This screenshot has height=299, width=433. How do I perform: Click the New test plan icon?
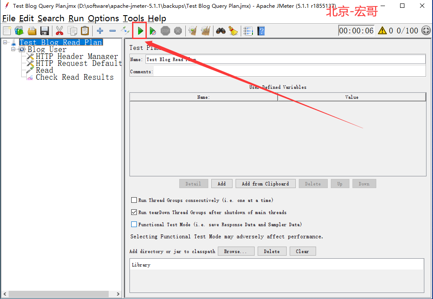7,31
